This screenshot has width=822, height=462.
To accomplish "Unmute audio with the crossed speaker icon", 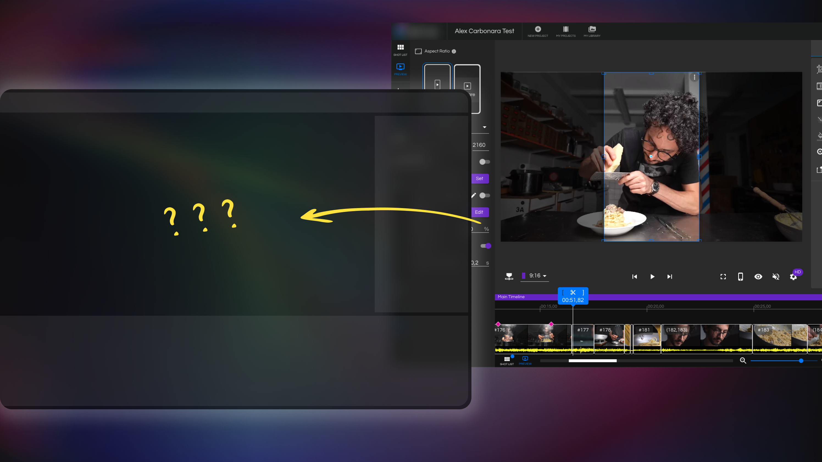I will 776,276.
